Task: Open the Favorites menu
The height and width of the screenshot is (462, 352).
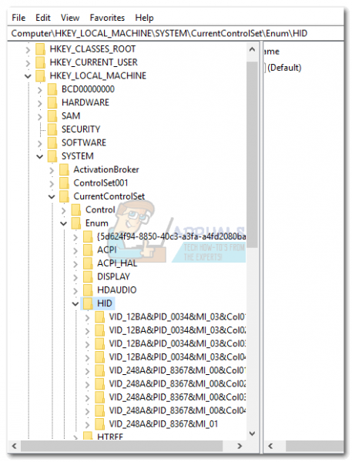Action: point(107,18)
